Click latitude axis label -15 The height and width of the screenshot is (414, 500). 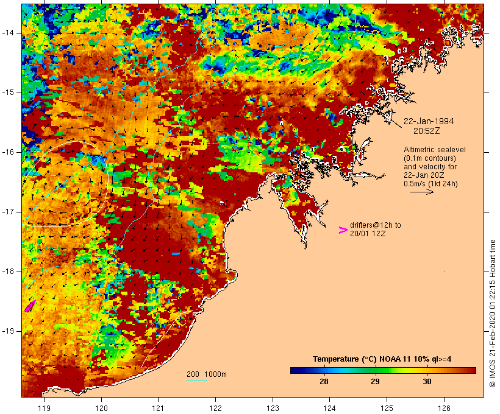click(x=7, y=93)
